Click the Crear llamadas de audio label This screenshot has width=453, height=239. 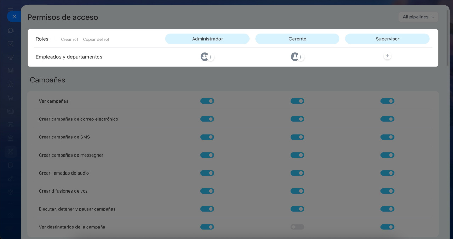pos(64,173)
